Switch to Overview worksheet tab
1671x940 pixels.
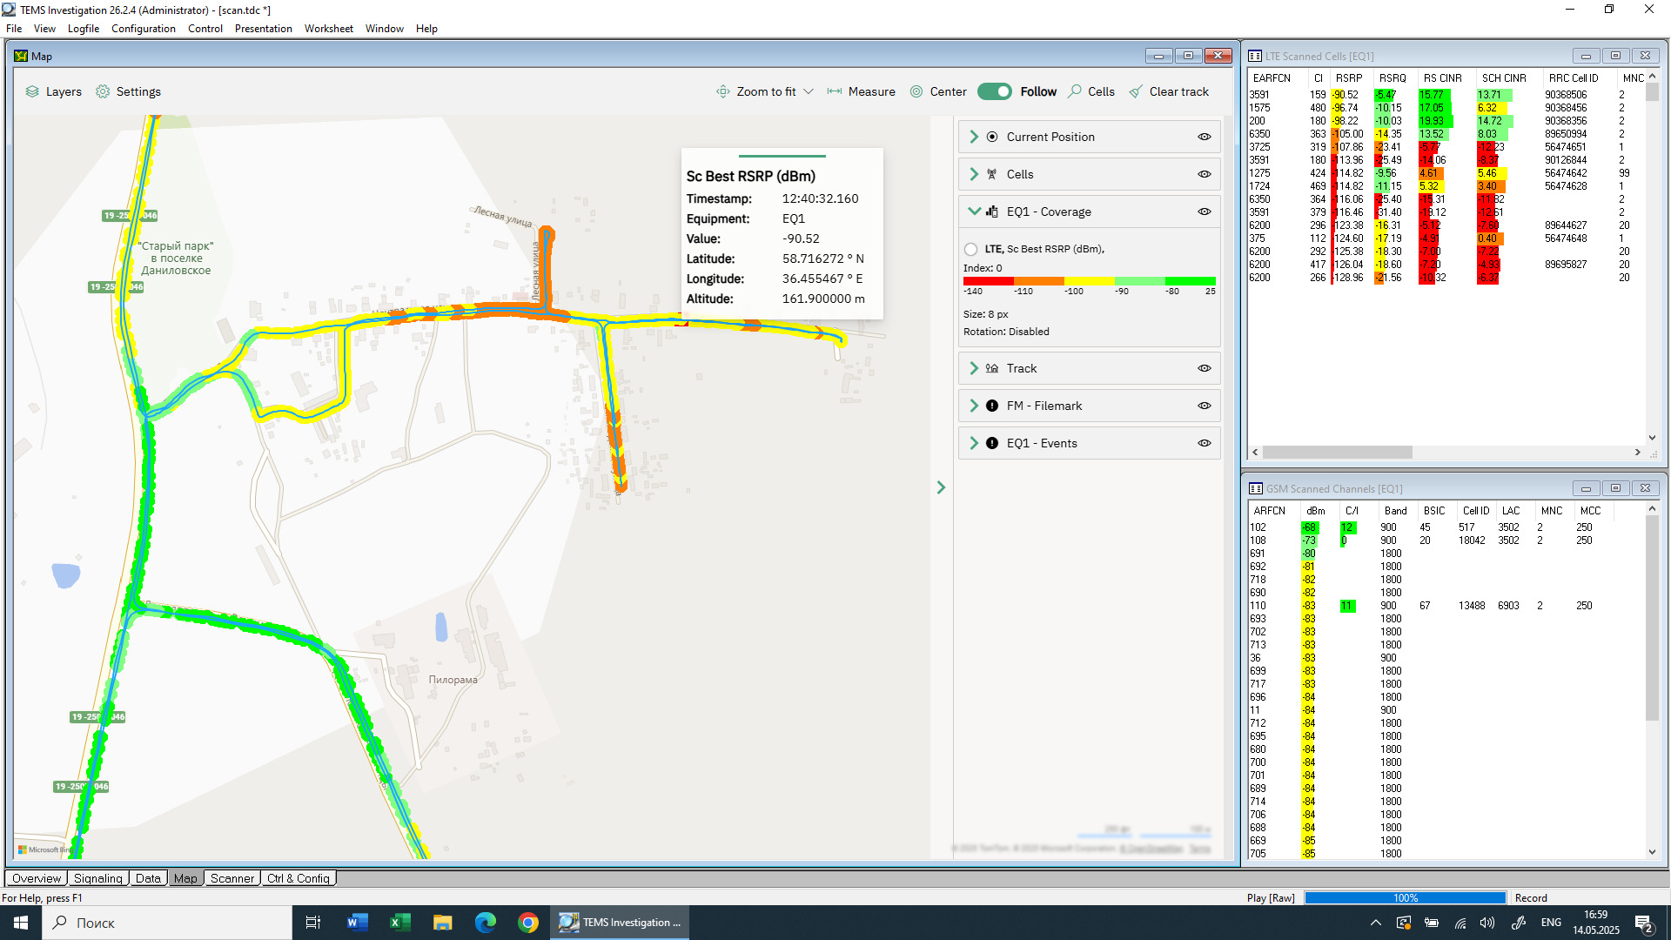tap(37, 878)
